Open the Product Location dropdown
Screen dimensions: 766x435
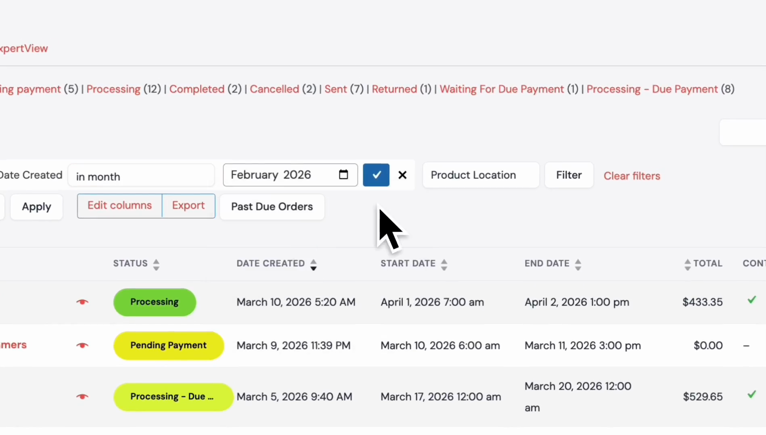pos(481,175)
